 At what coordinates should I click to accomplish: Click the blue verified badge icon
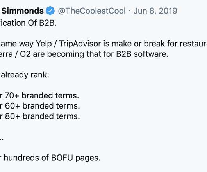50,11
